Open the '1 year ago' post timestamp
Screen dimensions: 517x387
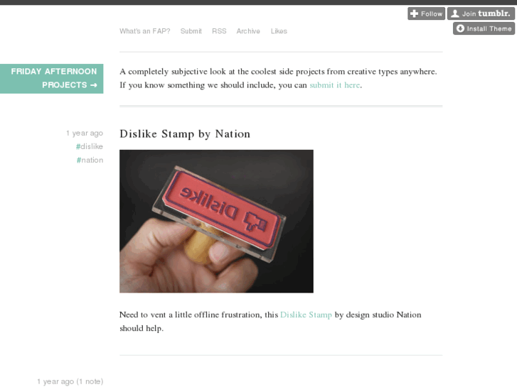(x=85, y=133)
